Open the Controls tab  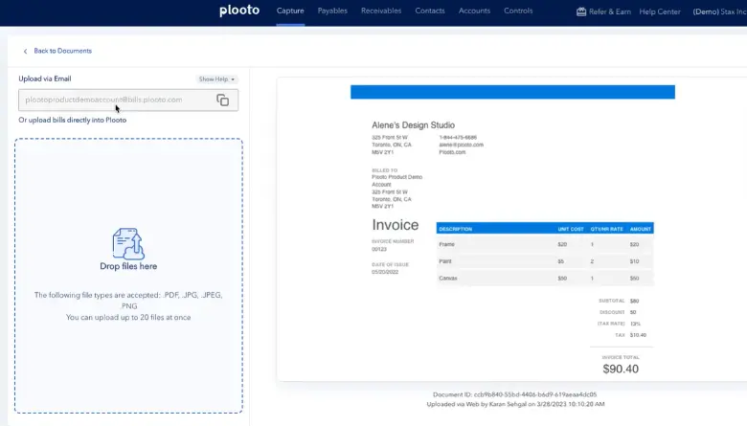[x=518, y=11]
